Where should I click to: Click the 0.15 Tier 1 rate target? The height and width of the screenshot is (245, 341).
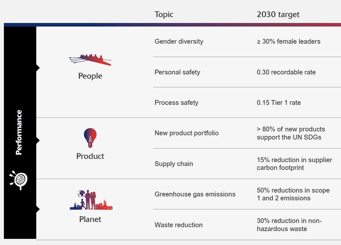[x=278, y=103]
